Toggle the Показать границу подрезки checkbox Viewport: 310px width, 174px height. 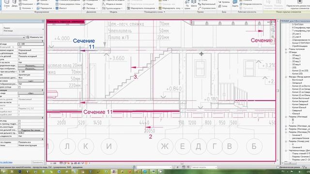(19, 124)
